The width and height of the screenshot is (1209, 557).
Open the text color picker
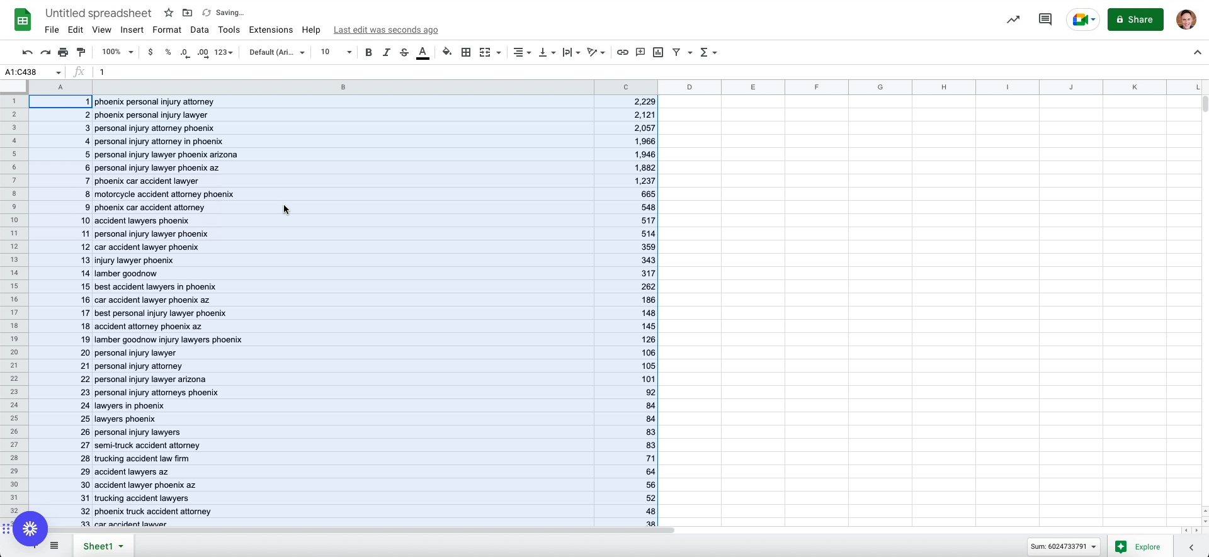423,52
